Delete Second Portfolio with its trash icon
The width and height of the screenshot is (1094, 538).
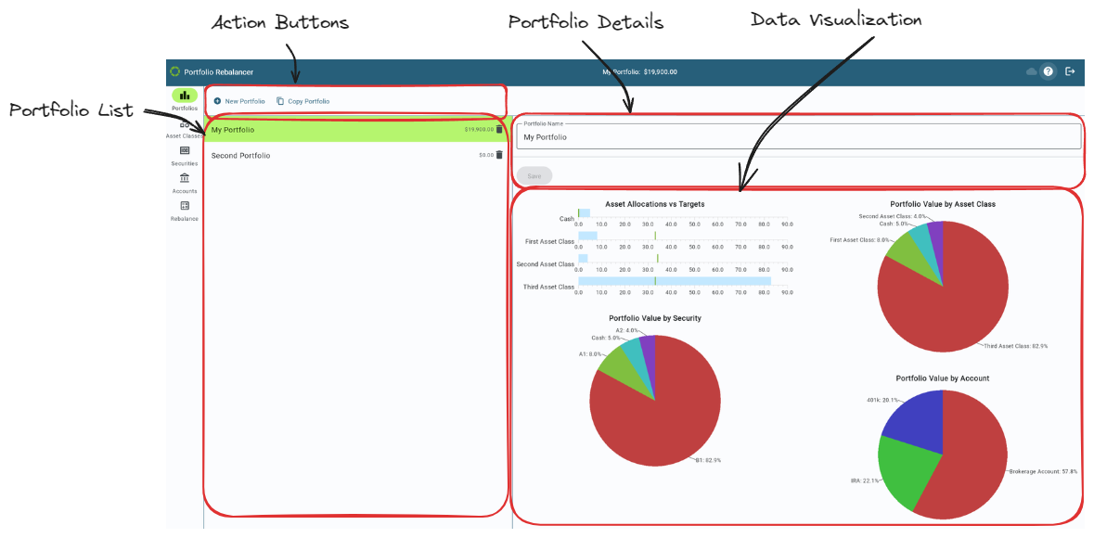pos(499,155)
